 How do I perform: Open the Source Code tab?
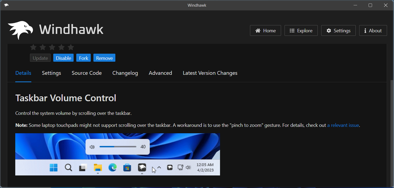(86, 73)
